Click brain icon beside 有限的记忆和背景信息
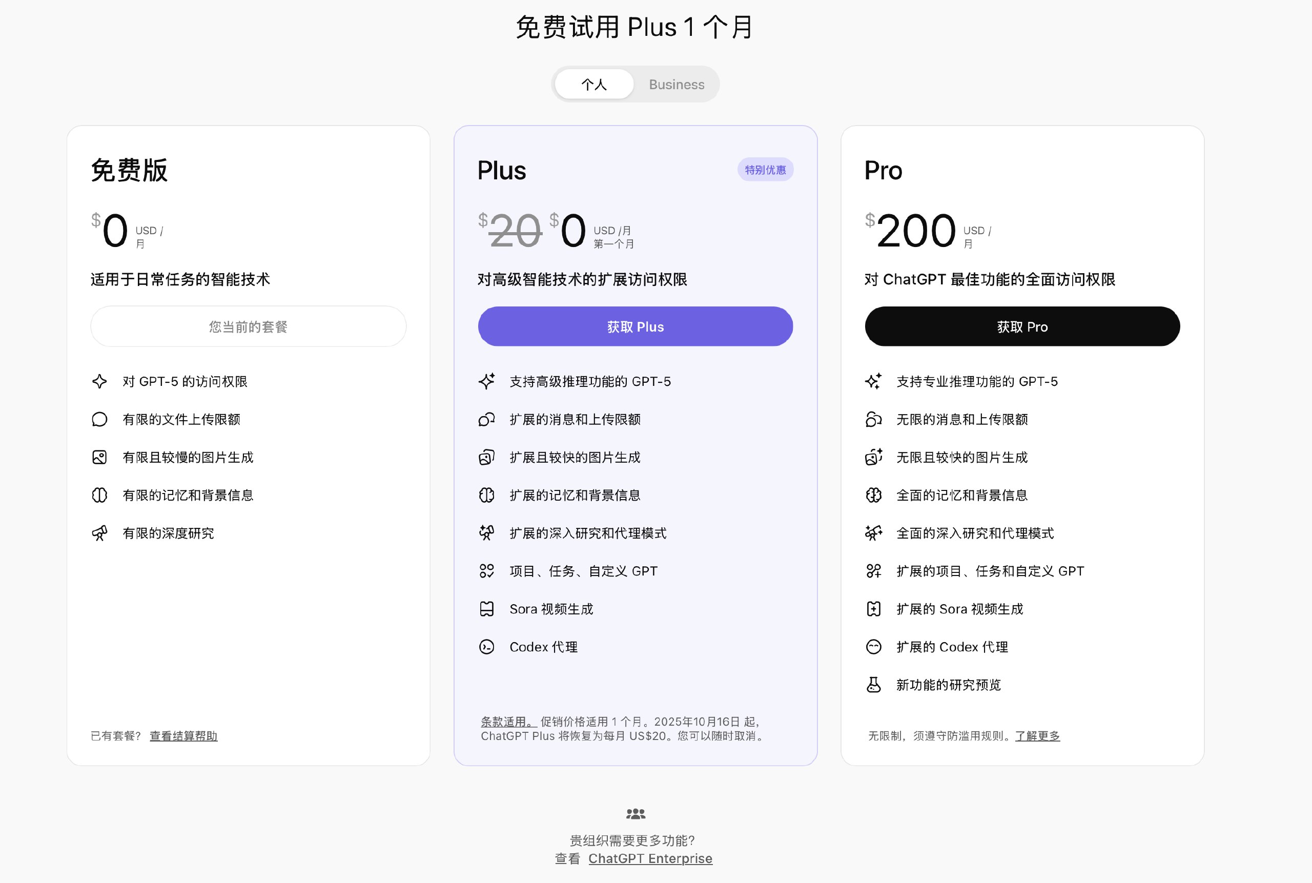1312x883 pixels. click(x=99, y=495)
